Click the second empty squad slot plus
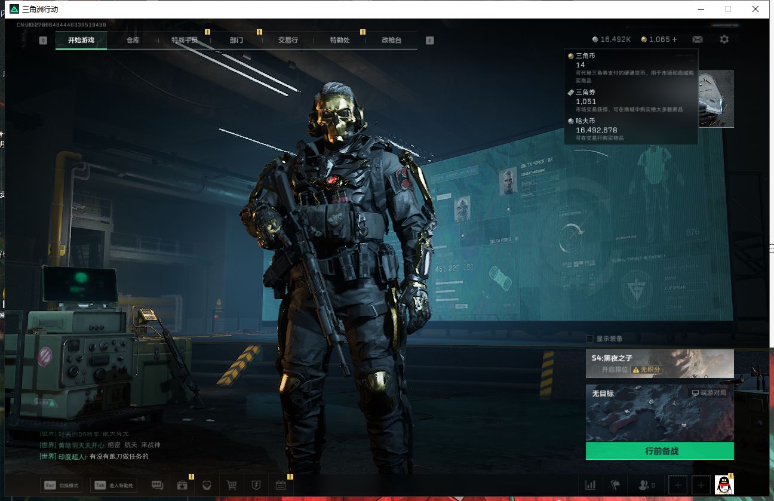The image size is (774, 501). [701, 485]
